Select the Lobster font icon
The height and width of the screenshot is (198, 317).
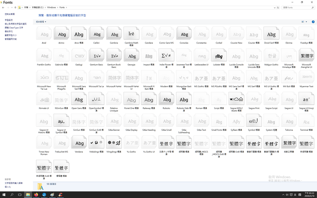[x=219, y=55]
